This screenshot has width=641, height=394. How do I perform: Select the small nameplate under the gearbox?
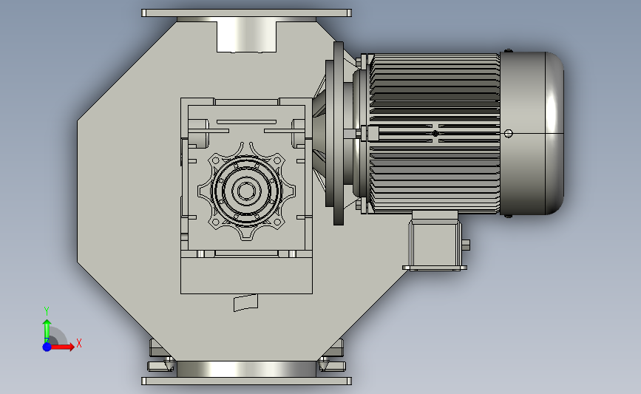(x=245, y=303)
